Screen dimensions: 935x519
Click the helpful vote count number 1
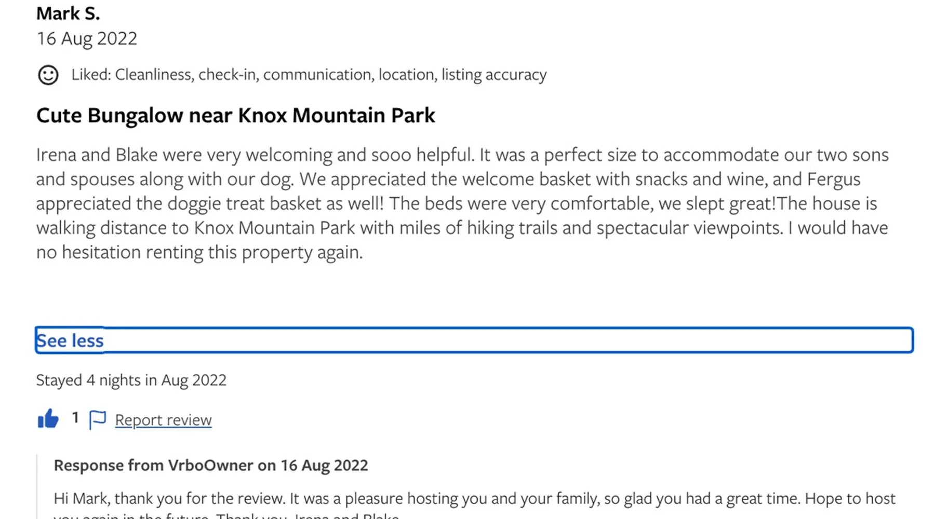(x=75, y=418)
